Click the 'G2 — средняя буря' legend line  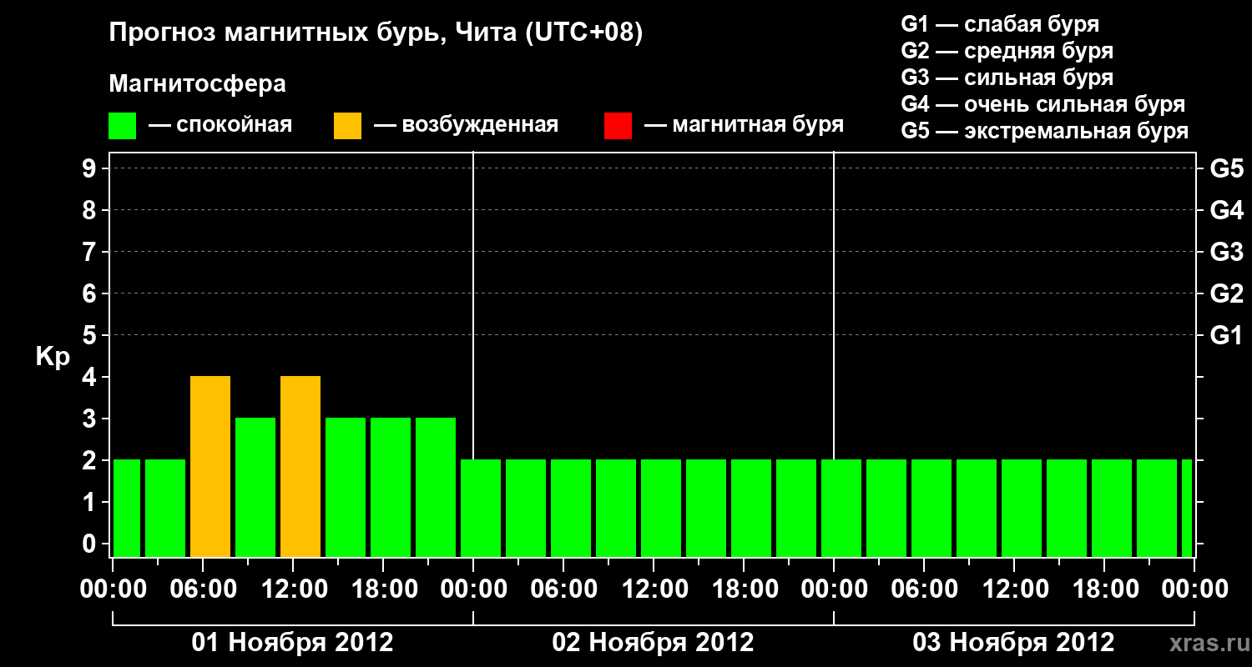[x=1007, y=51]
